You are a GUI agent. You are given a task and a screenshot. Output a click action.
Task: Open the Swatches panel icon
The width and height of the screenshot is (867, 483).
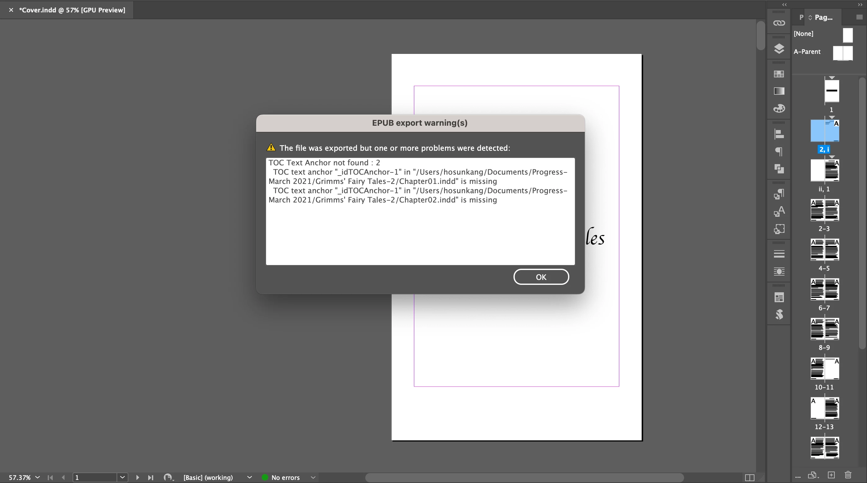(779, 74)
